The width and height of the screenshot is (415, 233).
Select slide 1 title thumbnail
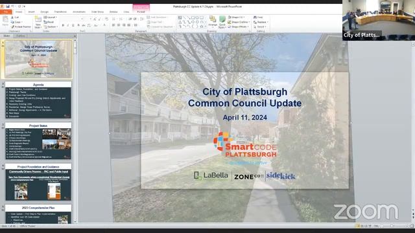[38, 59]
